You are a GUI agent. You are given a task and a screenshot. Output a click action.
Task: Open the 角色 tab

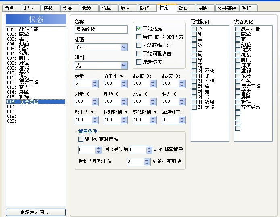[x=12, y=8]
